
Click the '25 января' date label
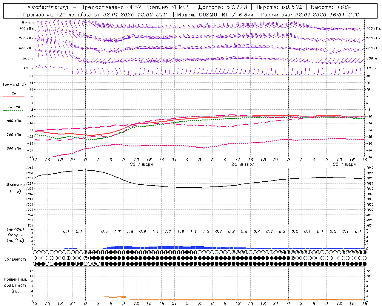pos(344,164)
